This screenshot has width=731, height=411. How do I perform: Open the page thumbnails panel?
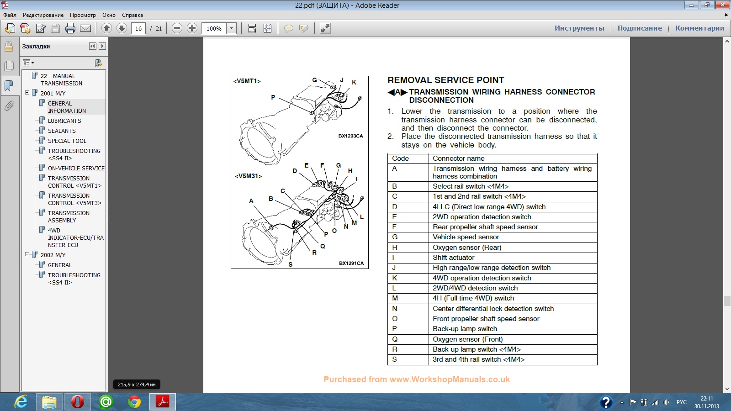pos(9,66)
